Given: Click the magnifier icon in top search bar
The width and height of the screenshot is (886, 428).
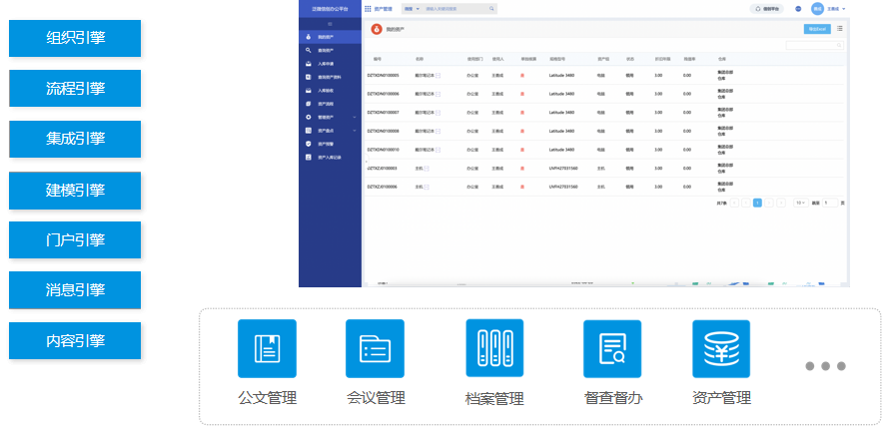Looking at the screenshot, I should [491, 9].
